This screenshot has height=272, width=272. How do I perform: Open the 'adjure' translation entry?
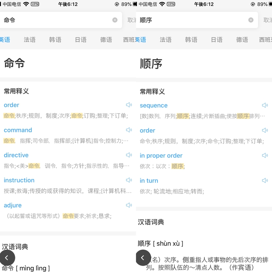tap(13, 205)
